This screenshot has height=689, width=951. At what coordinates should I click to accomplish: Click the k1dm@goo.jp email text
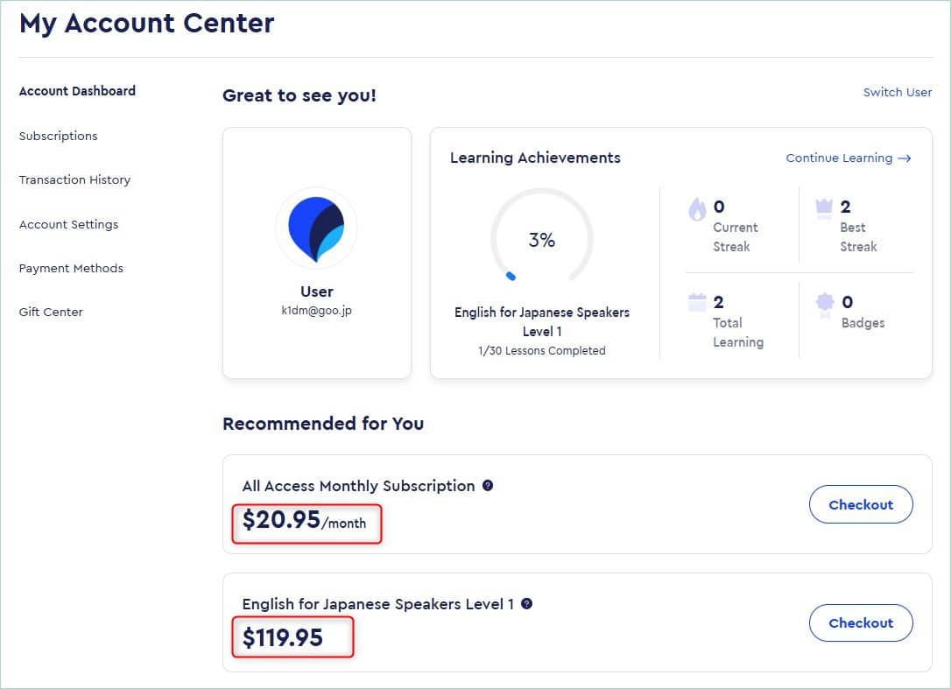point(316,310)
